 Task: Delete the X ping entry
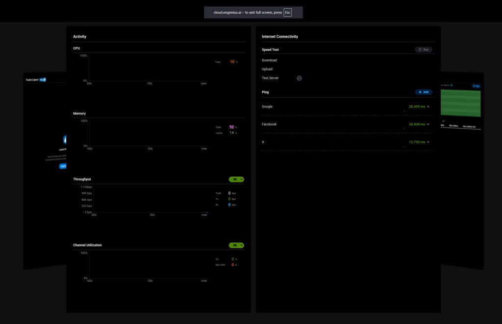(x=428, y=142)
